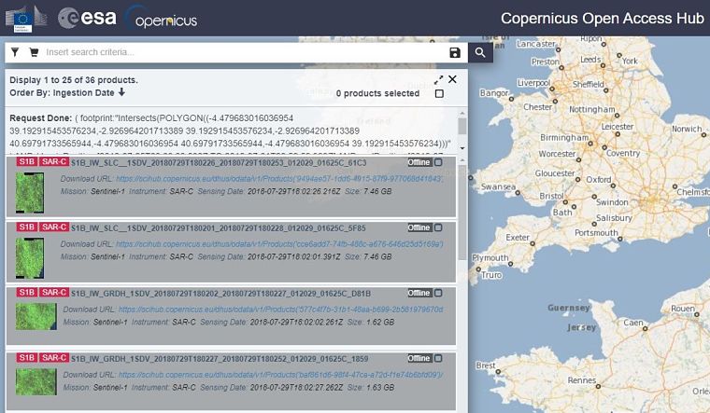Screen dimensions: 710x413
Task: Click into the search criteria field
Action: tap(245, 52)
